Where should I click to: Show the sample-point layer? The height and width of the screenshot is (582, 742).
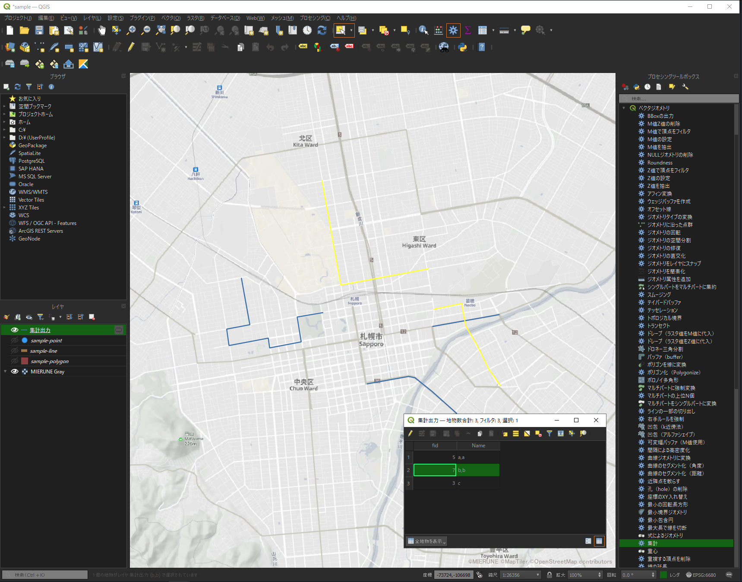[x=15, y=340]
